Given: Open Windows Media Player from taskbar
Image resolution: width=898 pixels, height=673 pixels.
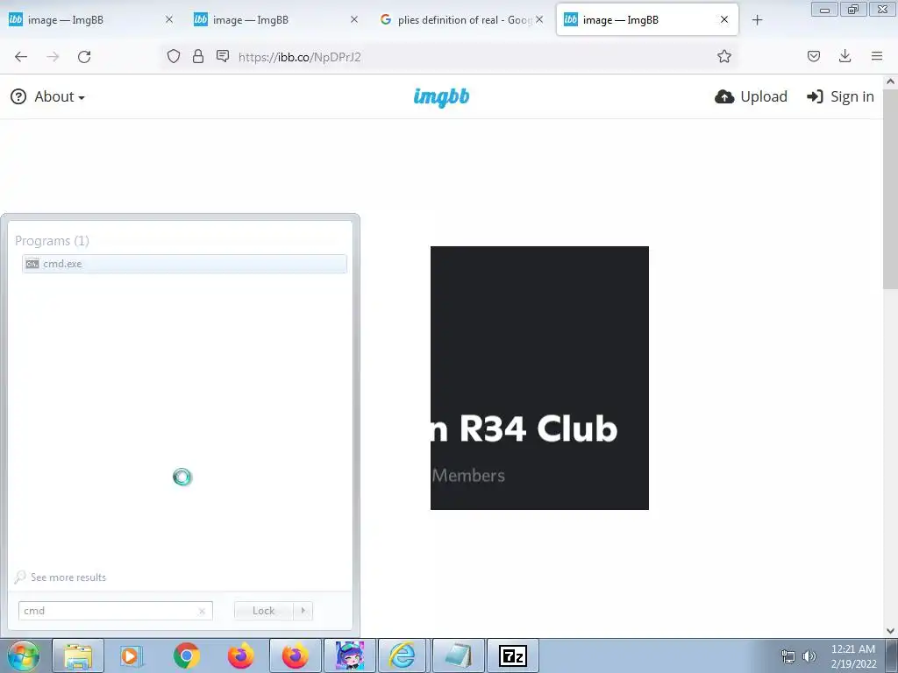Looking at the screenshot, I should pyautogui.click(x=132, y=655).
